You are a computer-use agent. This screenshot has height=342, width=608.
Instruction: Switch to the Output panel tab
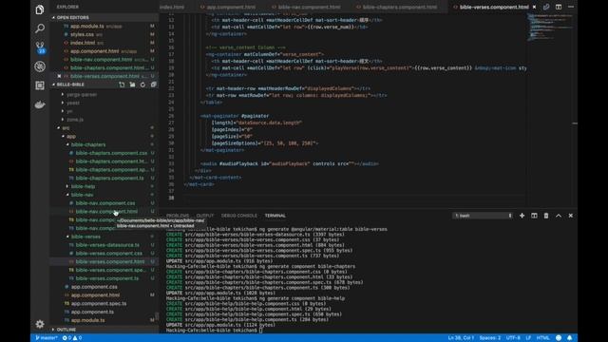205,216
